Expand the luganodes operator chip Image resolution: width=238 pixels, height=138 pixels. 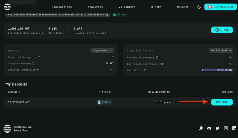(x=102, y=51)
